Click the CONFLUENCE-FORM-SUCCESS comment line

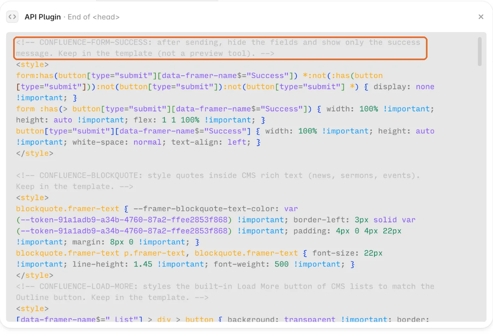218,42
